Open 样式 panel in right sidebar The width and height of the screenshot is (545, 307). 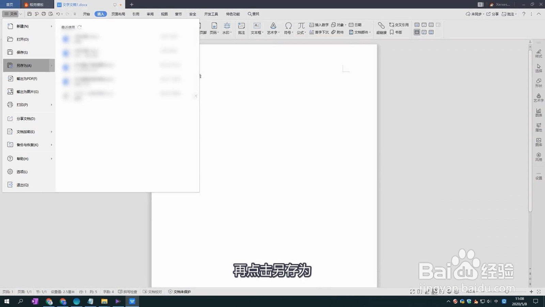tap(539, 54)
